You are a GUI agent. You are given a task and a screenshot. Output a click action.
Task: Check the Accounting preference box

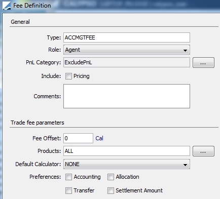[68, 177]
